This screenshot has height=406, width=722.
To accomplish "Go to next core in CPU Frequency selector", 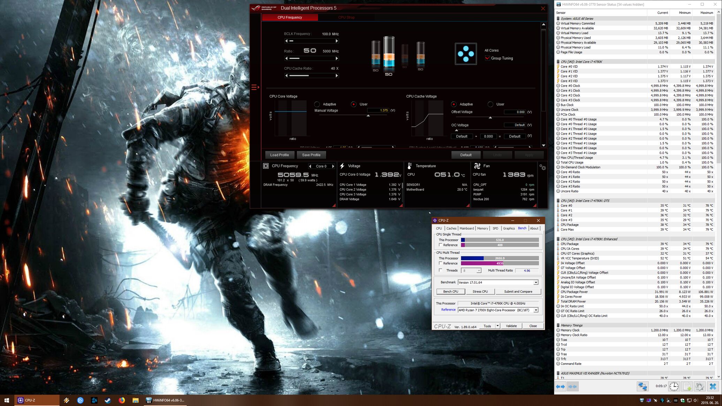I will coord(333,166).
